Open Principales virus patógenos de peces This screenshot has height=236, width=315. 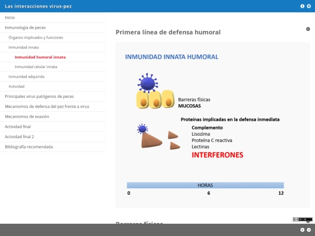(53, 97)
